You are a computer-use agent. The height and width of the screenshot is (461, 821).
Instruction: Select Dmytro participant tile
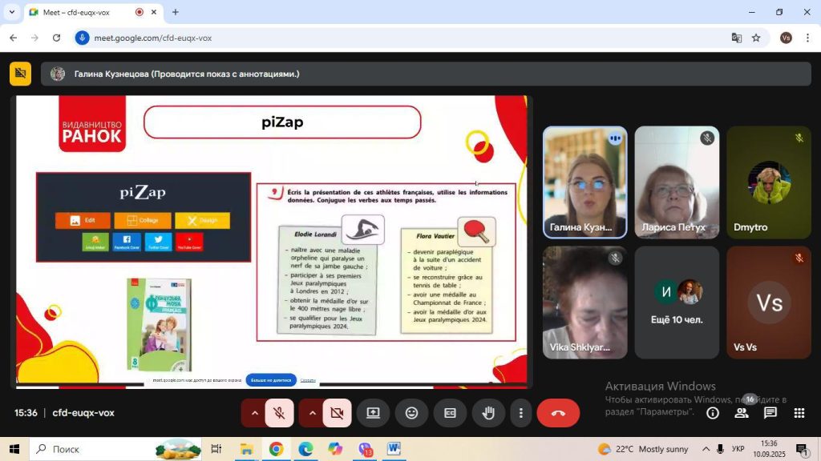click(769, 182)
